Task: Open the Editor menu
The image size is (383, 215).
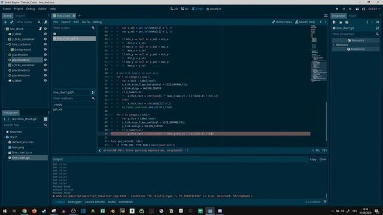Action: [x=42, y=9]
